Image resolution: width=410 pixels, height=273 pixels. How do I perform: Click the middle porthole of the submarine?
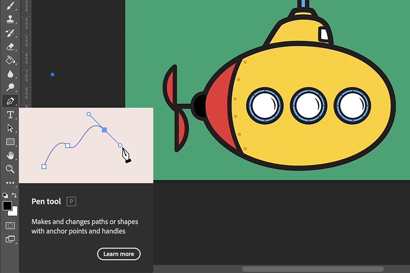coord(308,106)
